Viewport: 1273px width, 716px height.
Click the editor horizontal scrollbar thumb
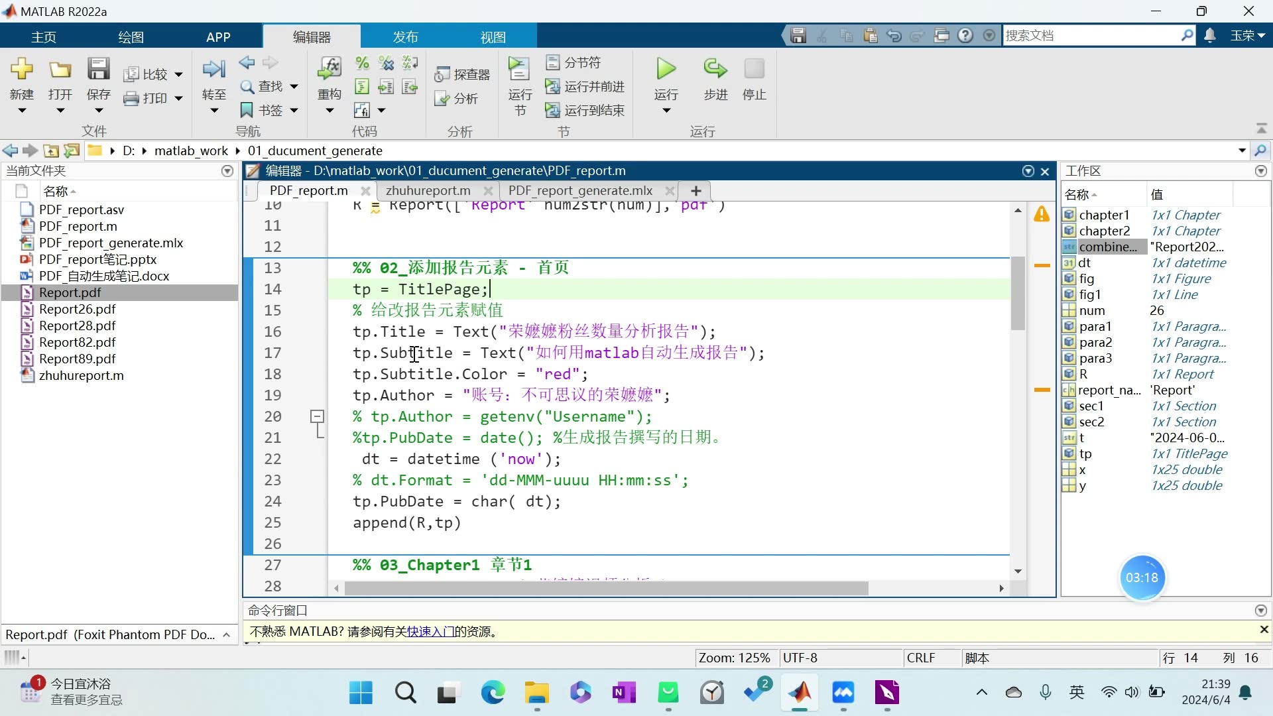(606, 588)
